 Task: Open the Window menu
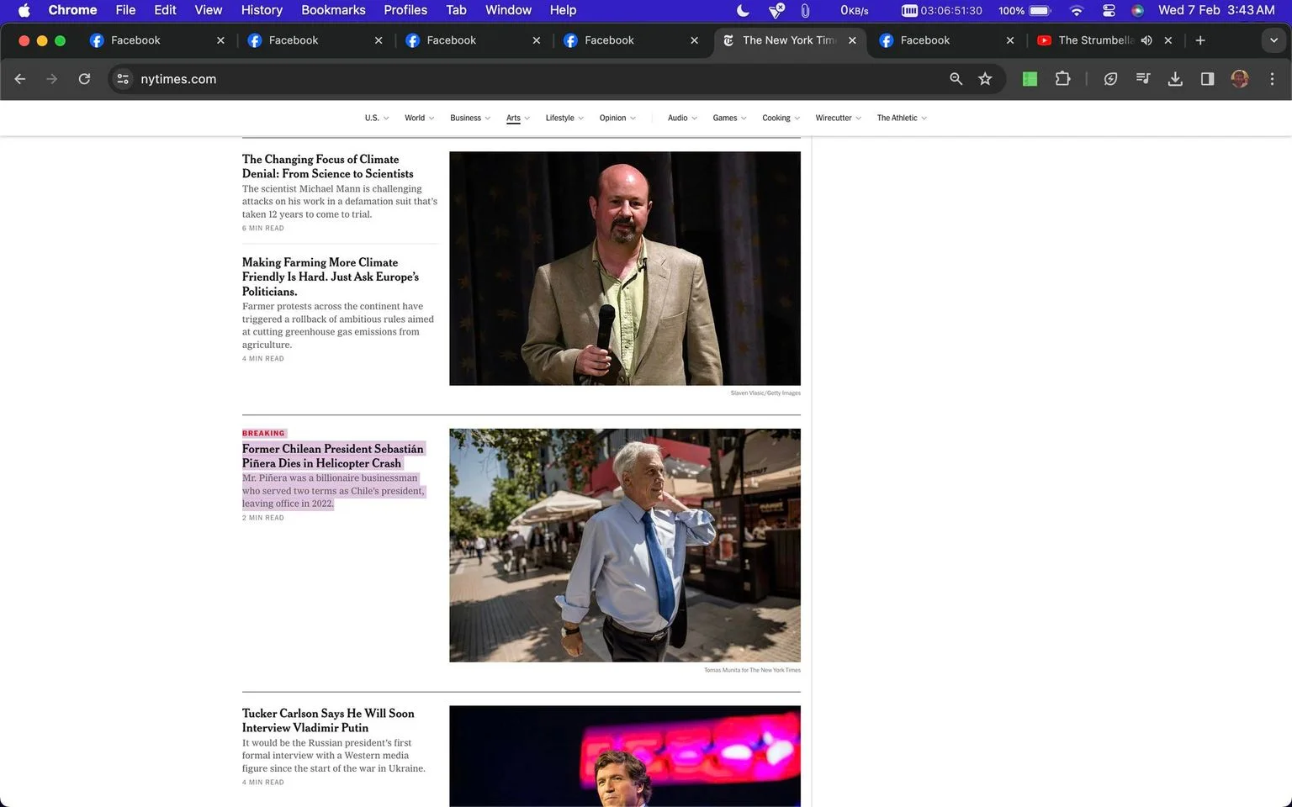point(508,10)
